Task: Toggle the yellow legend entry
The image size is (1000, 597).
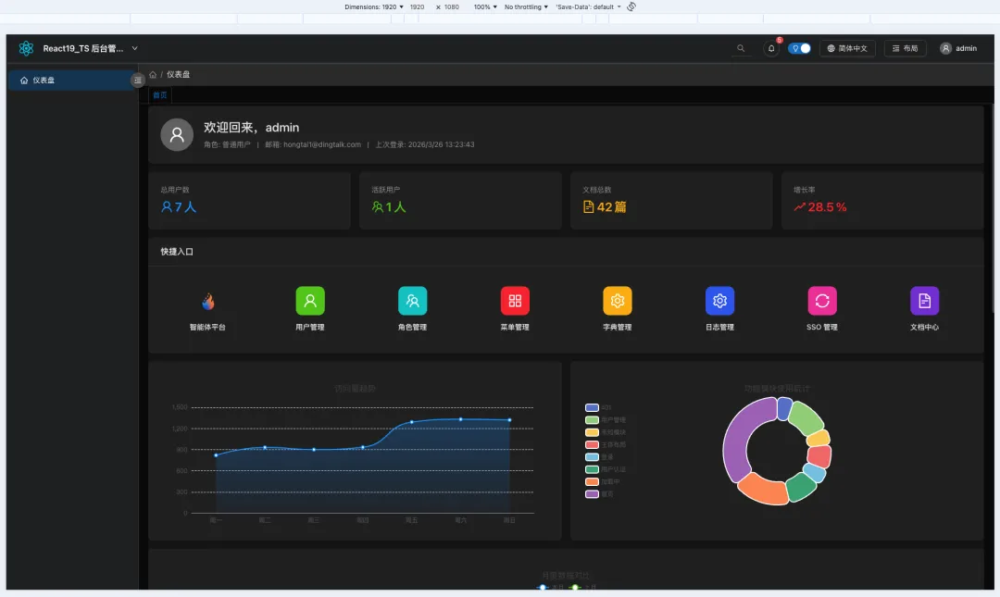Action: tap(606, 432)
